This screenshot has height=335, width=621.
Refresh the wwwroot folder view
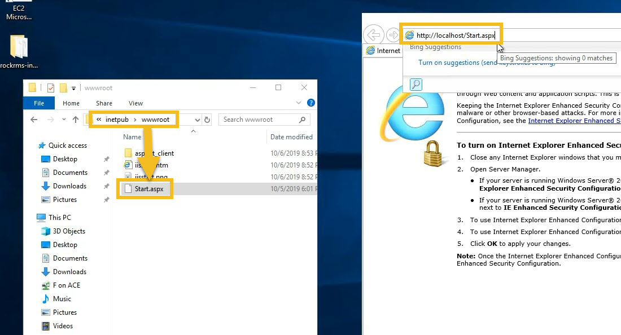pos(207,120)
